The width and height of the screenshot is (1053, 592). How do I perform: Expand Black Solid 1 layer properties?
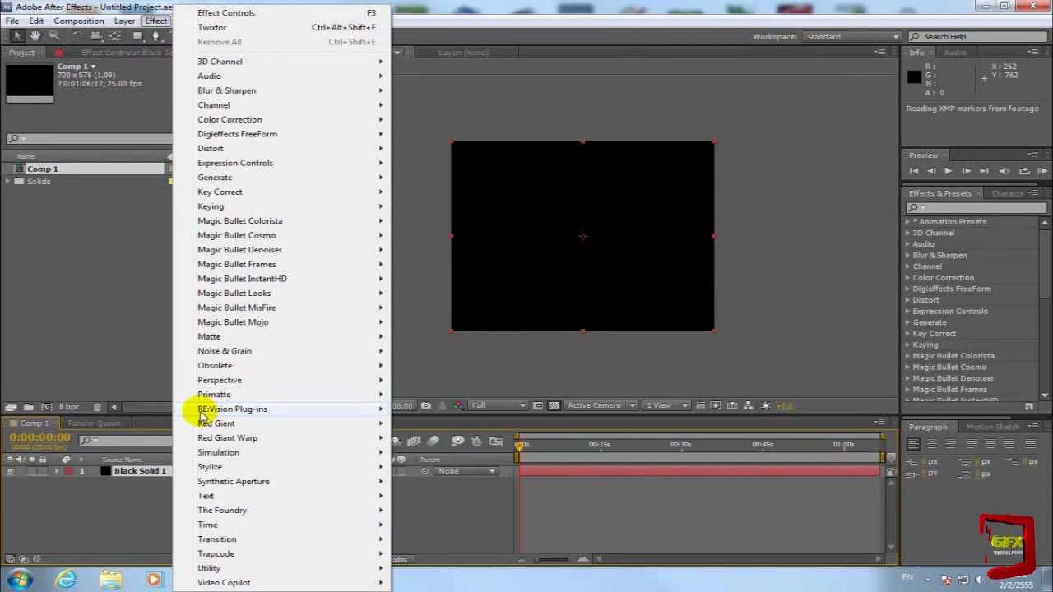(x=57, y=471)
